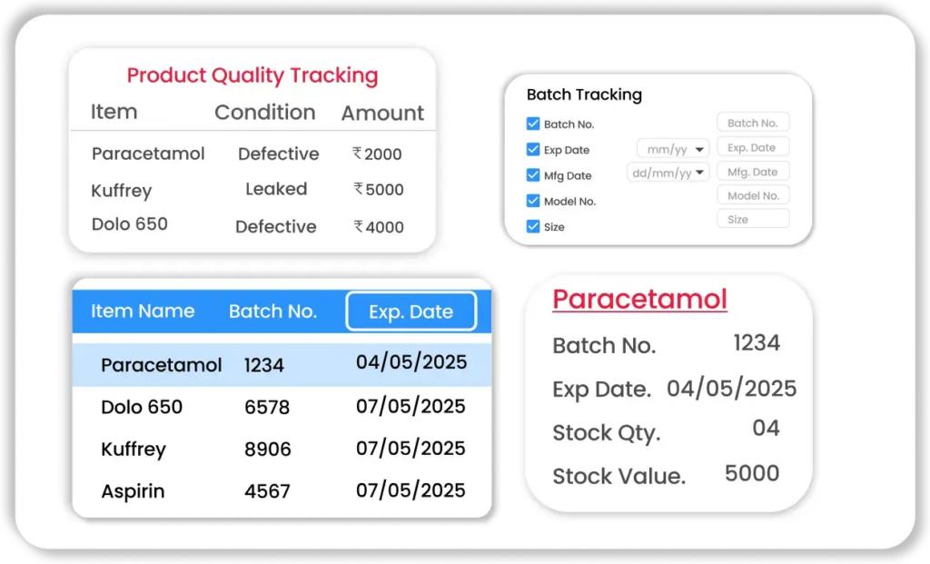The height and width of the screenshot is (564, 930).
Task: Open the Paracetamol title link
Action: click(639, 299)
